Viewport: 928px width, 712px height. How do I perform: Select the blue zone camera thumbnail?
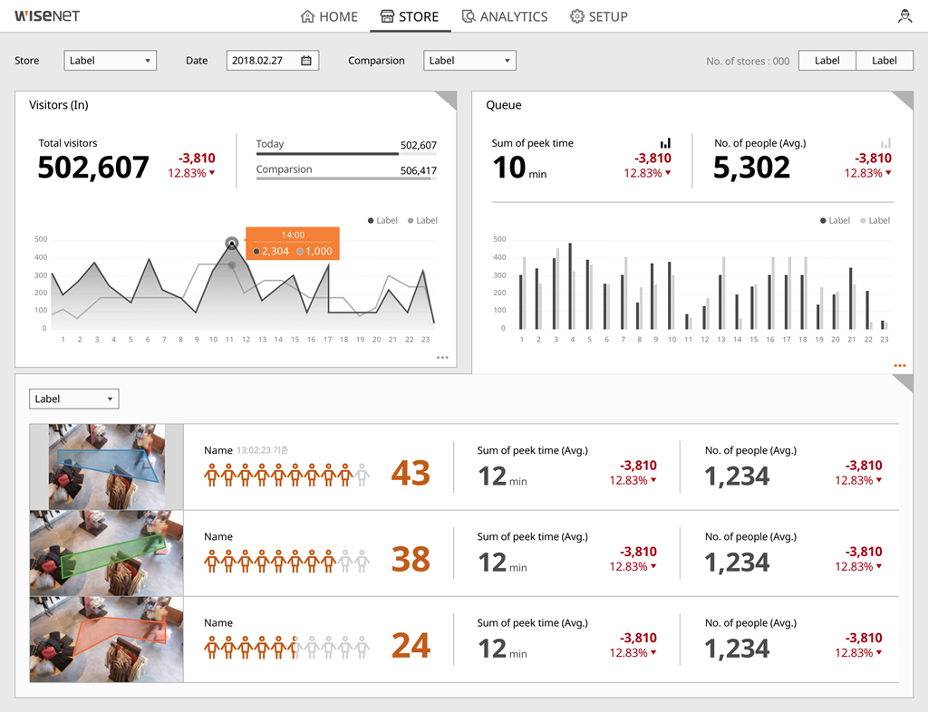click(x=107, y=467)
